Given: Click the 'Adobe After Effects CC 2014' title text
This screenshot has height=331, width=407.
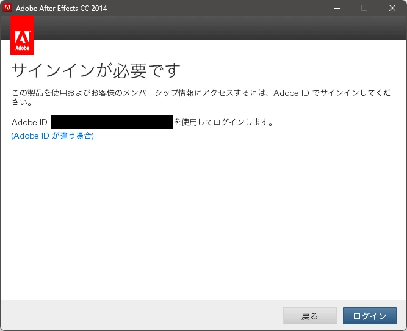Looking at the screenshot, I should [x=61, y=9].
